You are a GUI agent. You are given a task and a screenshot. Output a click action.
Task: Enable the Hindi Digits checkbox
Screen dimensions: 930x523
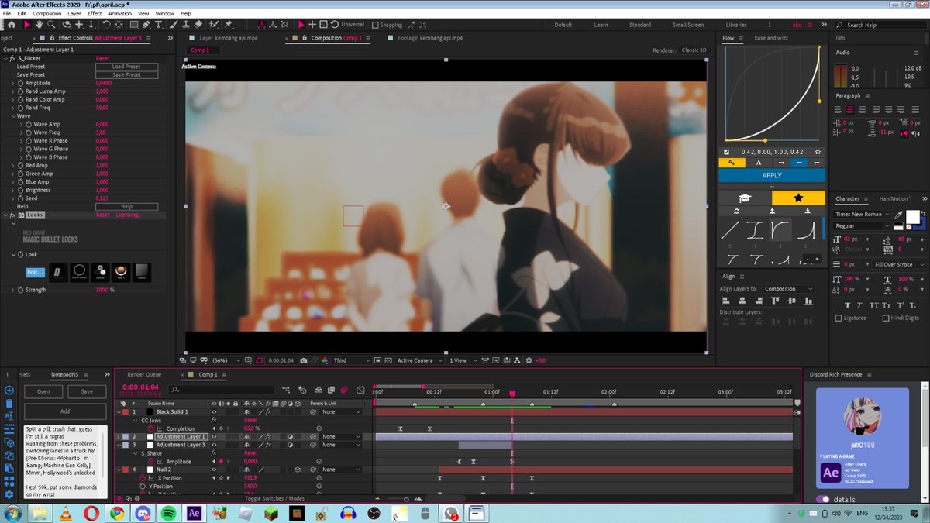pos(886,318)
